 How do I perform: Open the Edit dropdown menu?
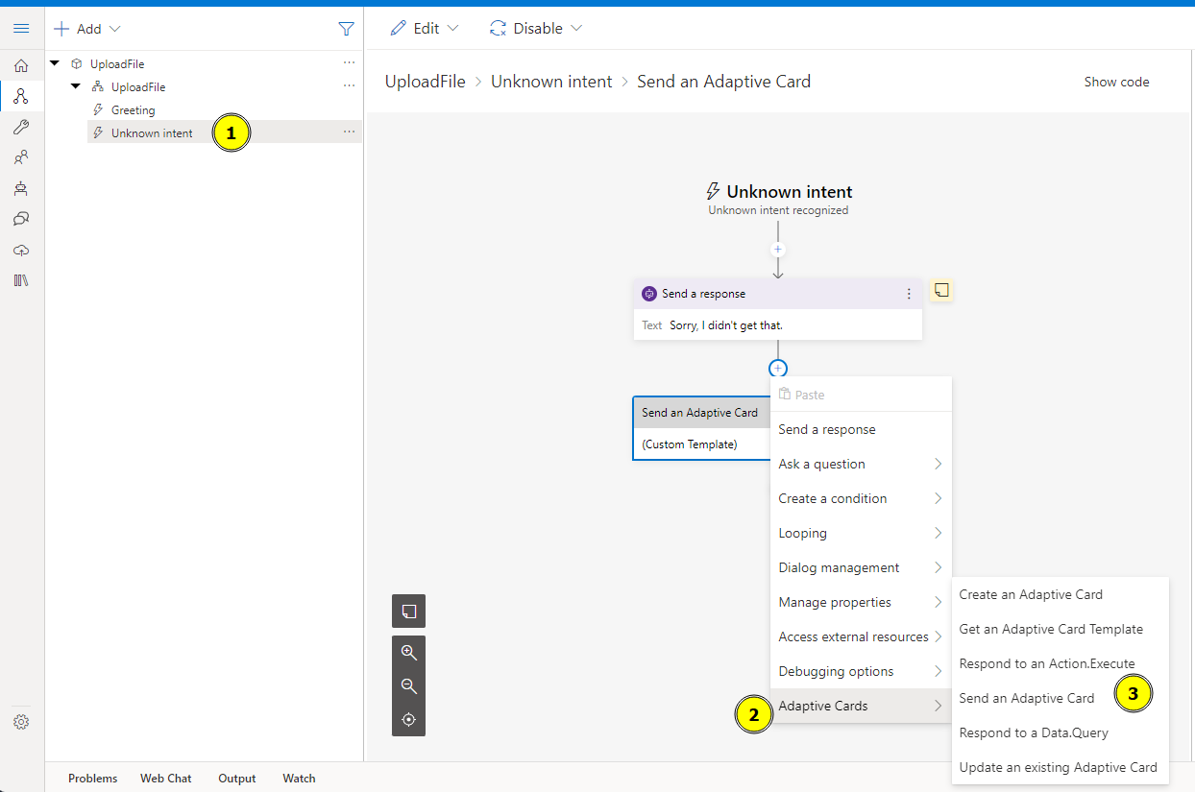tap(425, 28)
